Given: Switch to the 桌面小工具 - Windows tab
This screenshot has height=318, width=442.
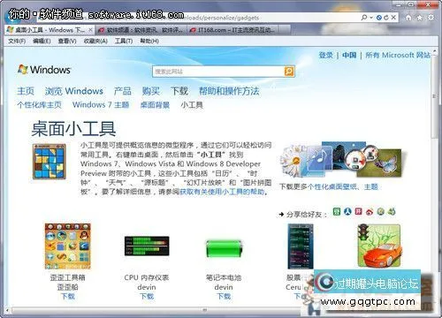Looking at the screenshot, I should coord(50,30).
